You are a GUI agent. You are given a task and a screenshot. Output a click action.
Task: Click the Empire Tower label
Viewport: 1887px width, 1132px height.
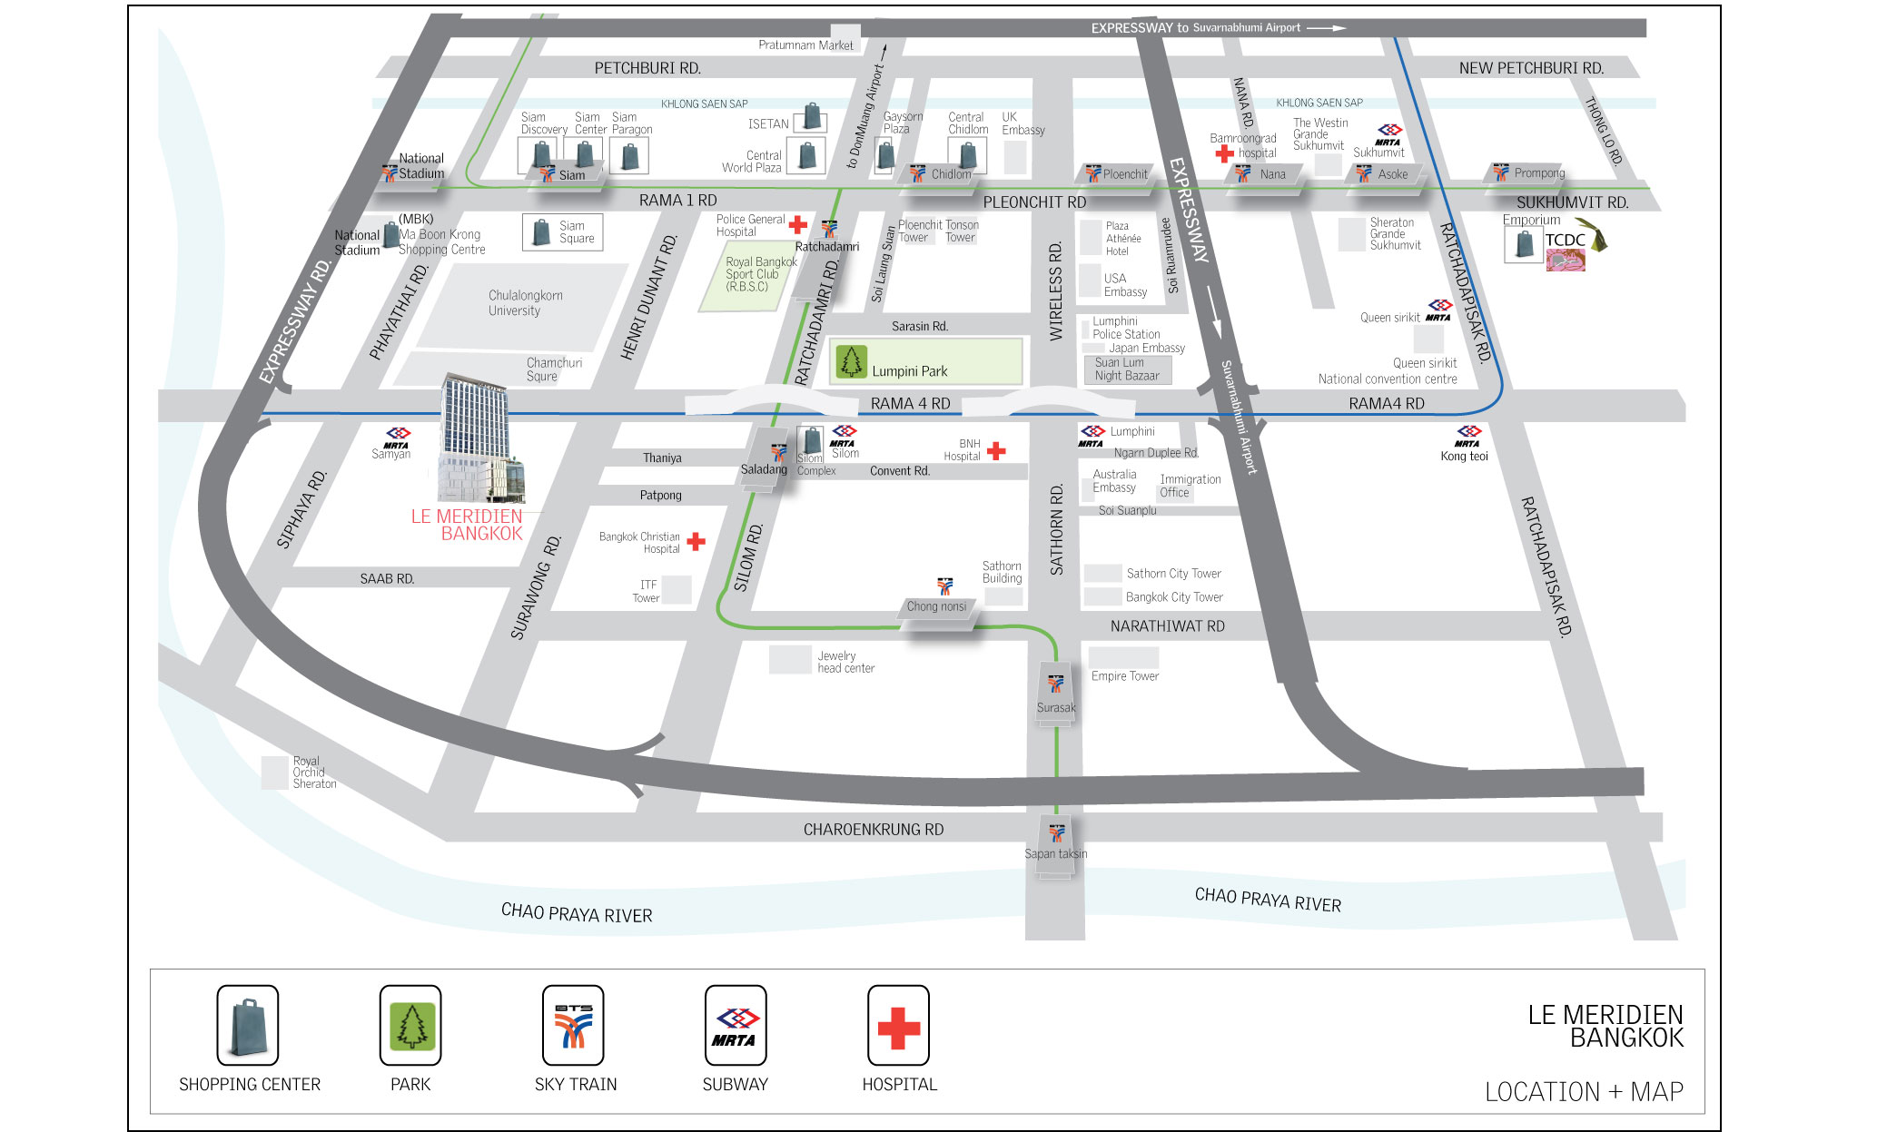click(x=1124, y=676)
